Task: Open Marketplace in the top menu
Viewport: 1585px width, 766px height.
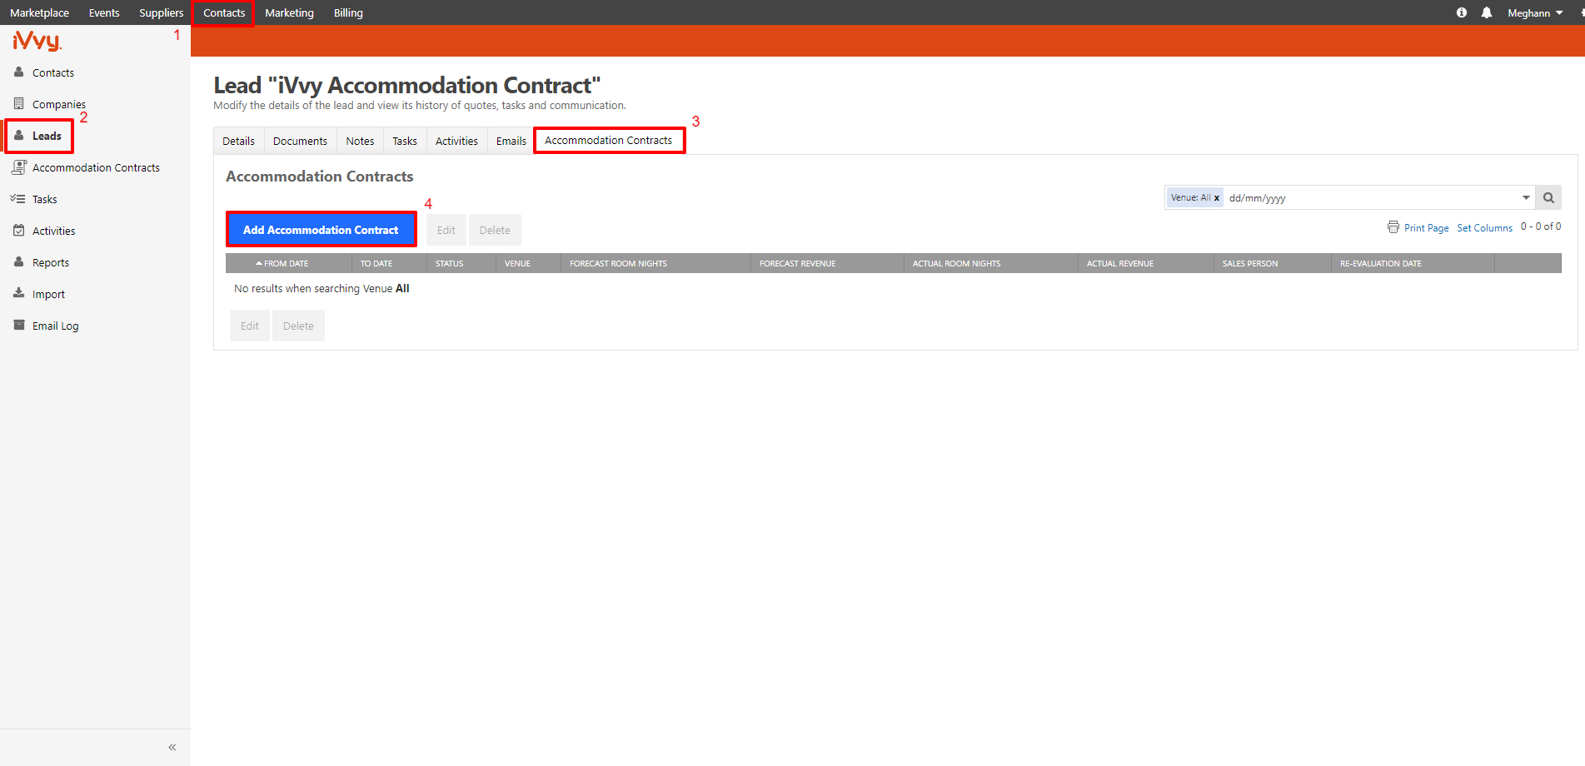Action: tap(39, 13)
